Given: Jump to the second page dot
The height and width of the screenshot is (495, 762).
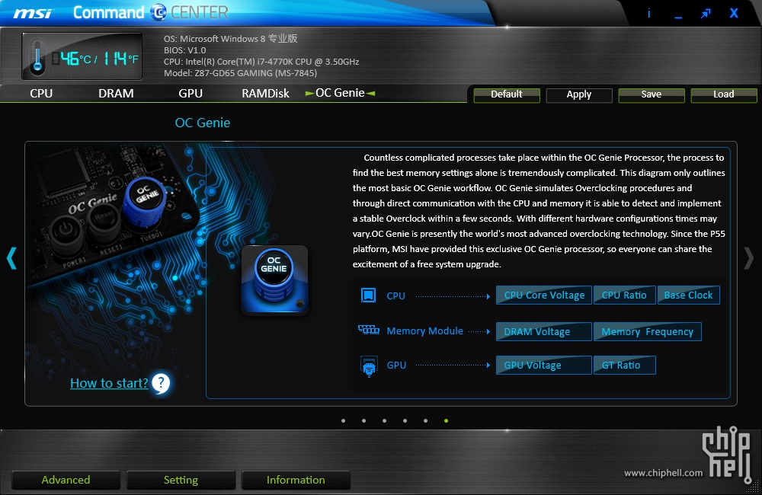Looking at the screenshot, I should pos(364,420).
